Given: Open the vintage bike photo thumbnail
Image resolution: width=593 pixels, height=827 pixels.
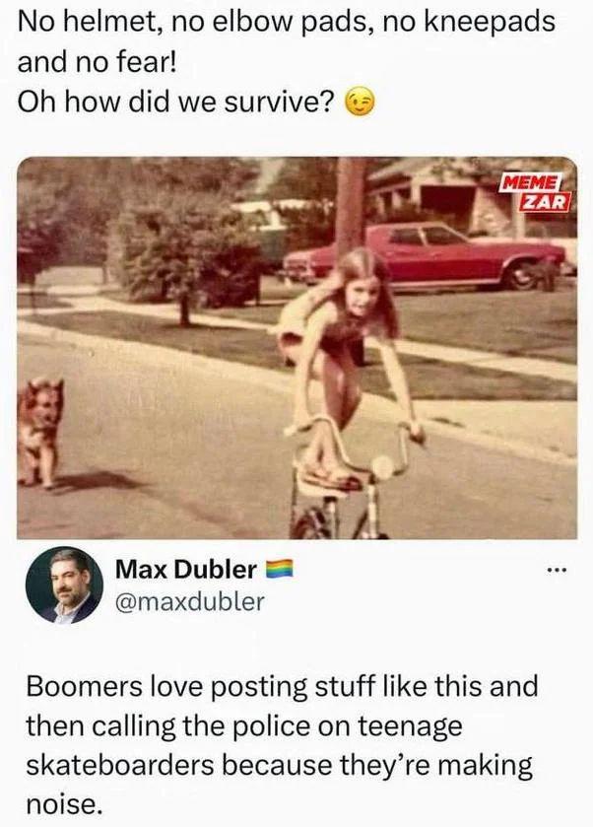Looking at the screenshot, I should (296, 348).
